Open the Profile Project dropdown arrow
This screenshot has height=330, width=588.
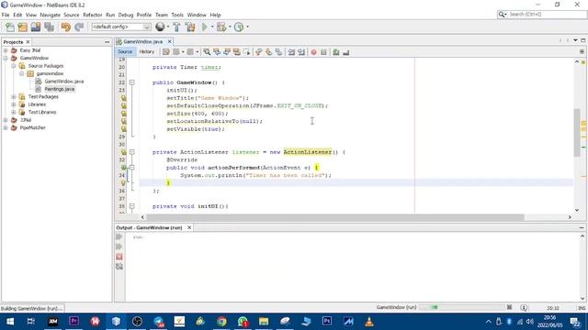pyautogui.click(x=247, y=27)
